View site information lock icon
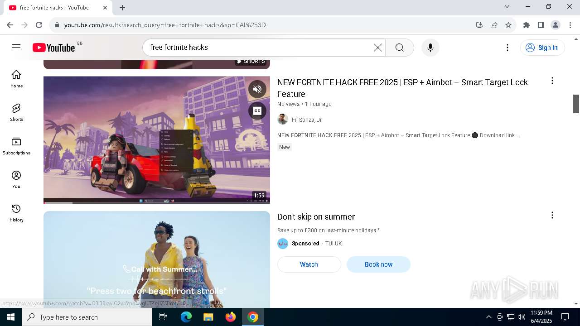This screenshot has height=326, width=580. coord(57,25)
